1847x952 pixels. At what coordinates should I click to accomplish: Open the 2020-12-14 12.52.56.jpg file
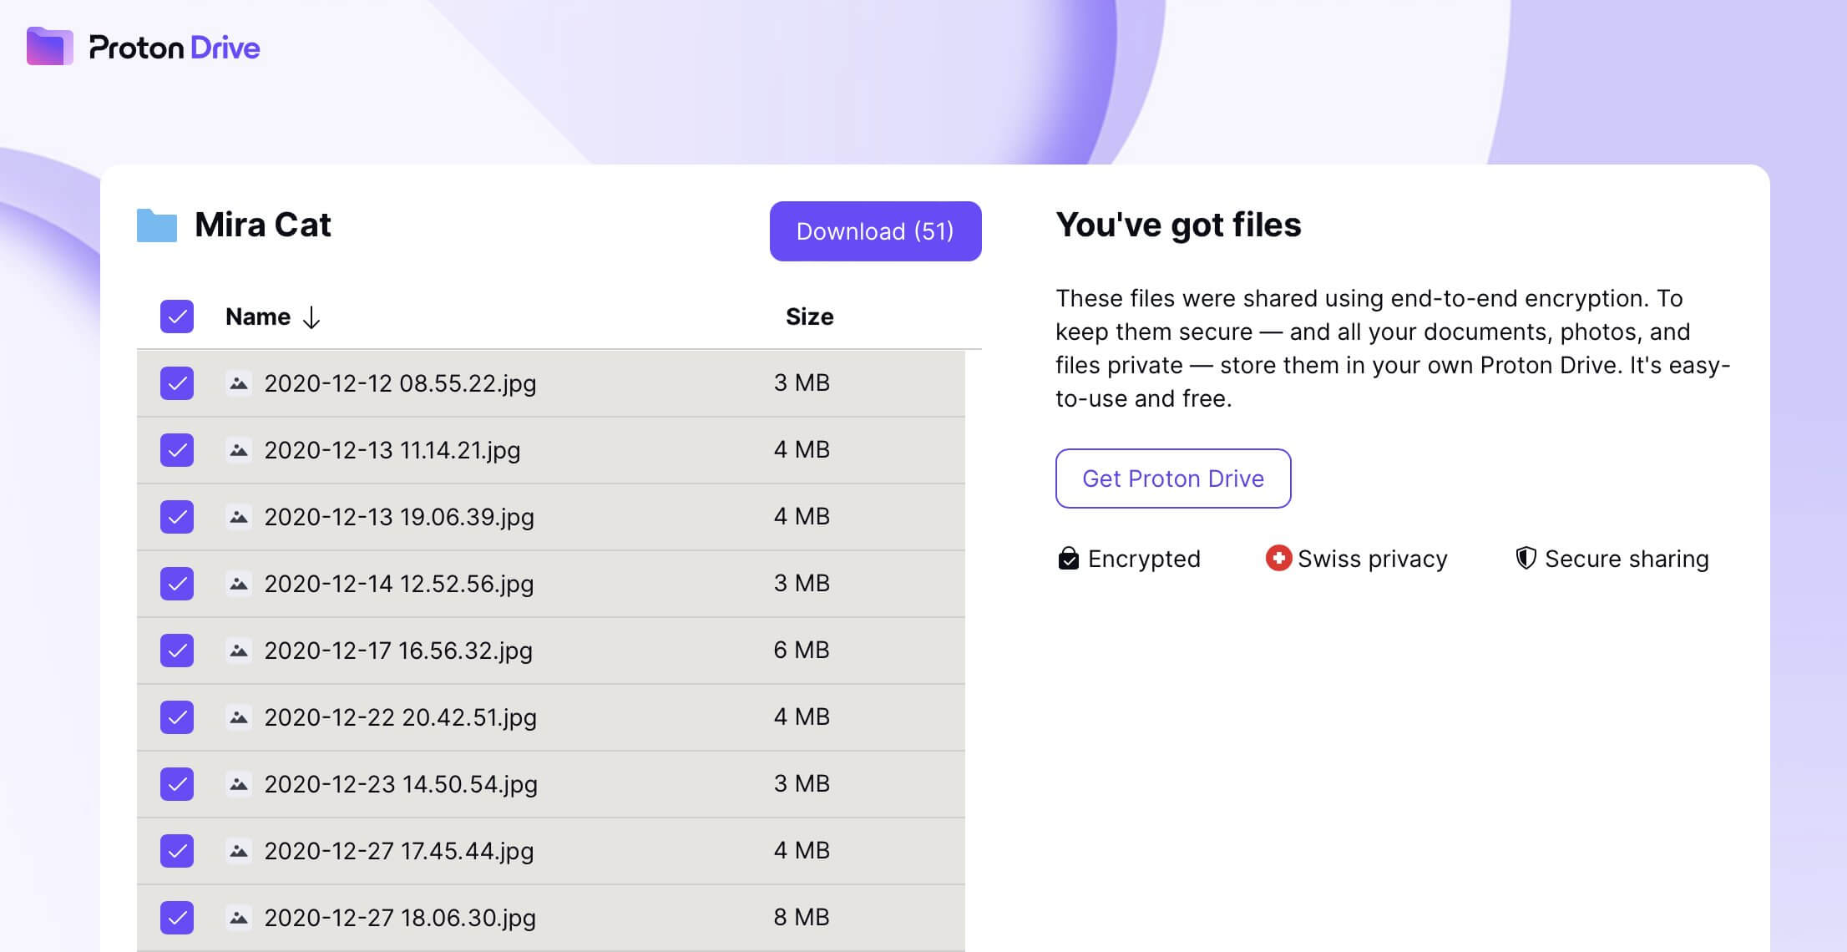[398, 584]
